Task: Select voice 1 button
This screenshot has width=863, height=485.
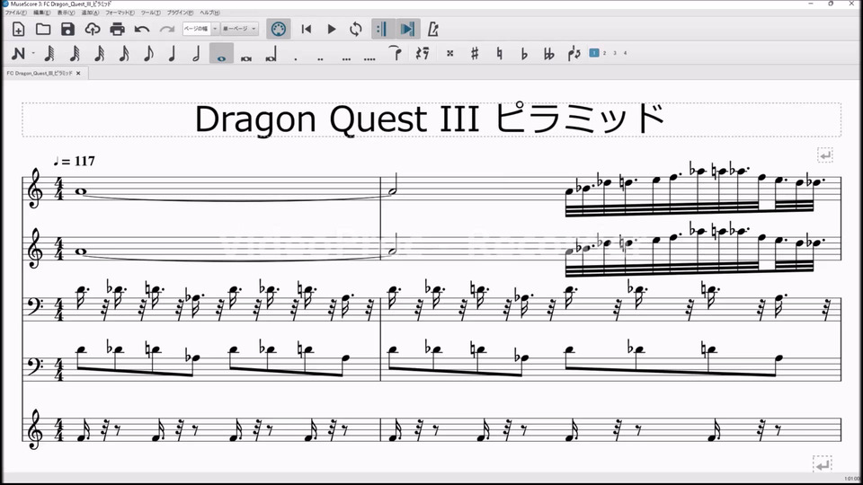Action: (594, 53)
